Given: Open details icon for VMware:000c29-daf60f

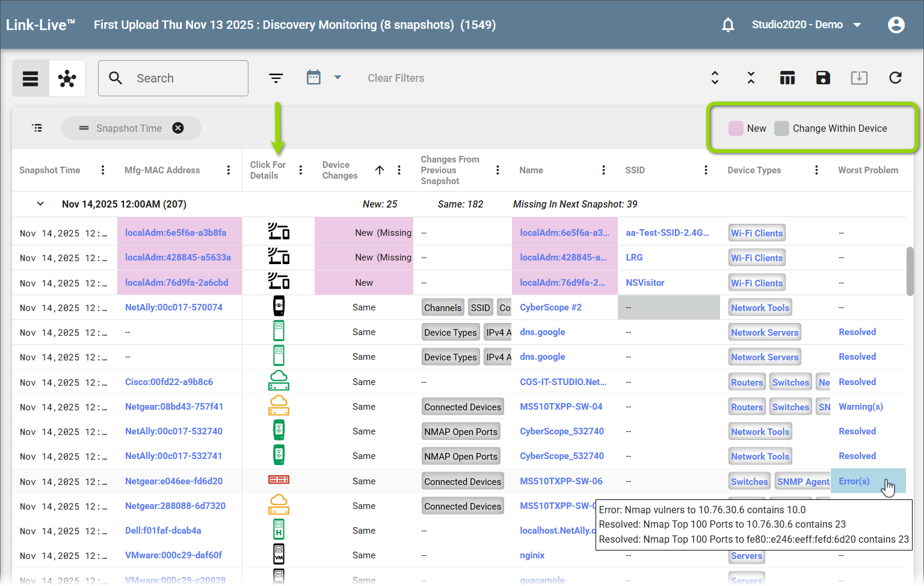Looking at the screenshot, I should (x=279, y=554).
